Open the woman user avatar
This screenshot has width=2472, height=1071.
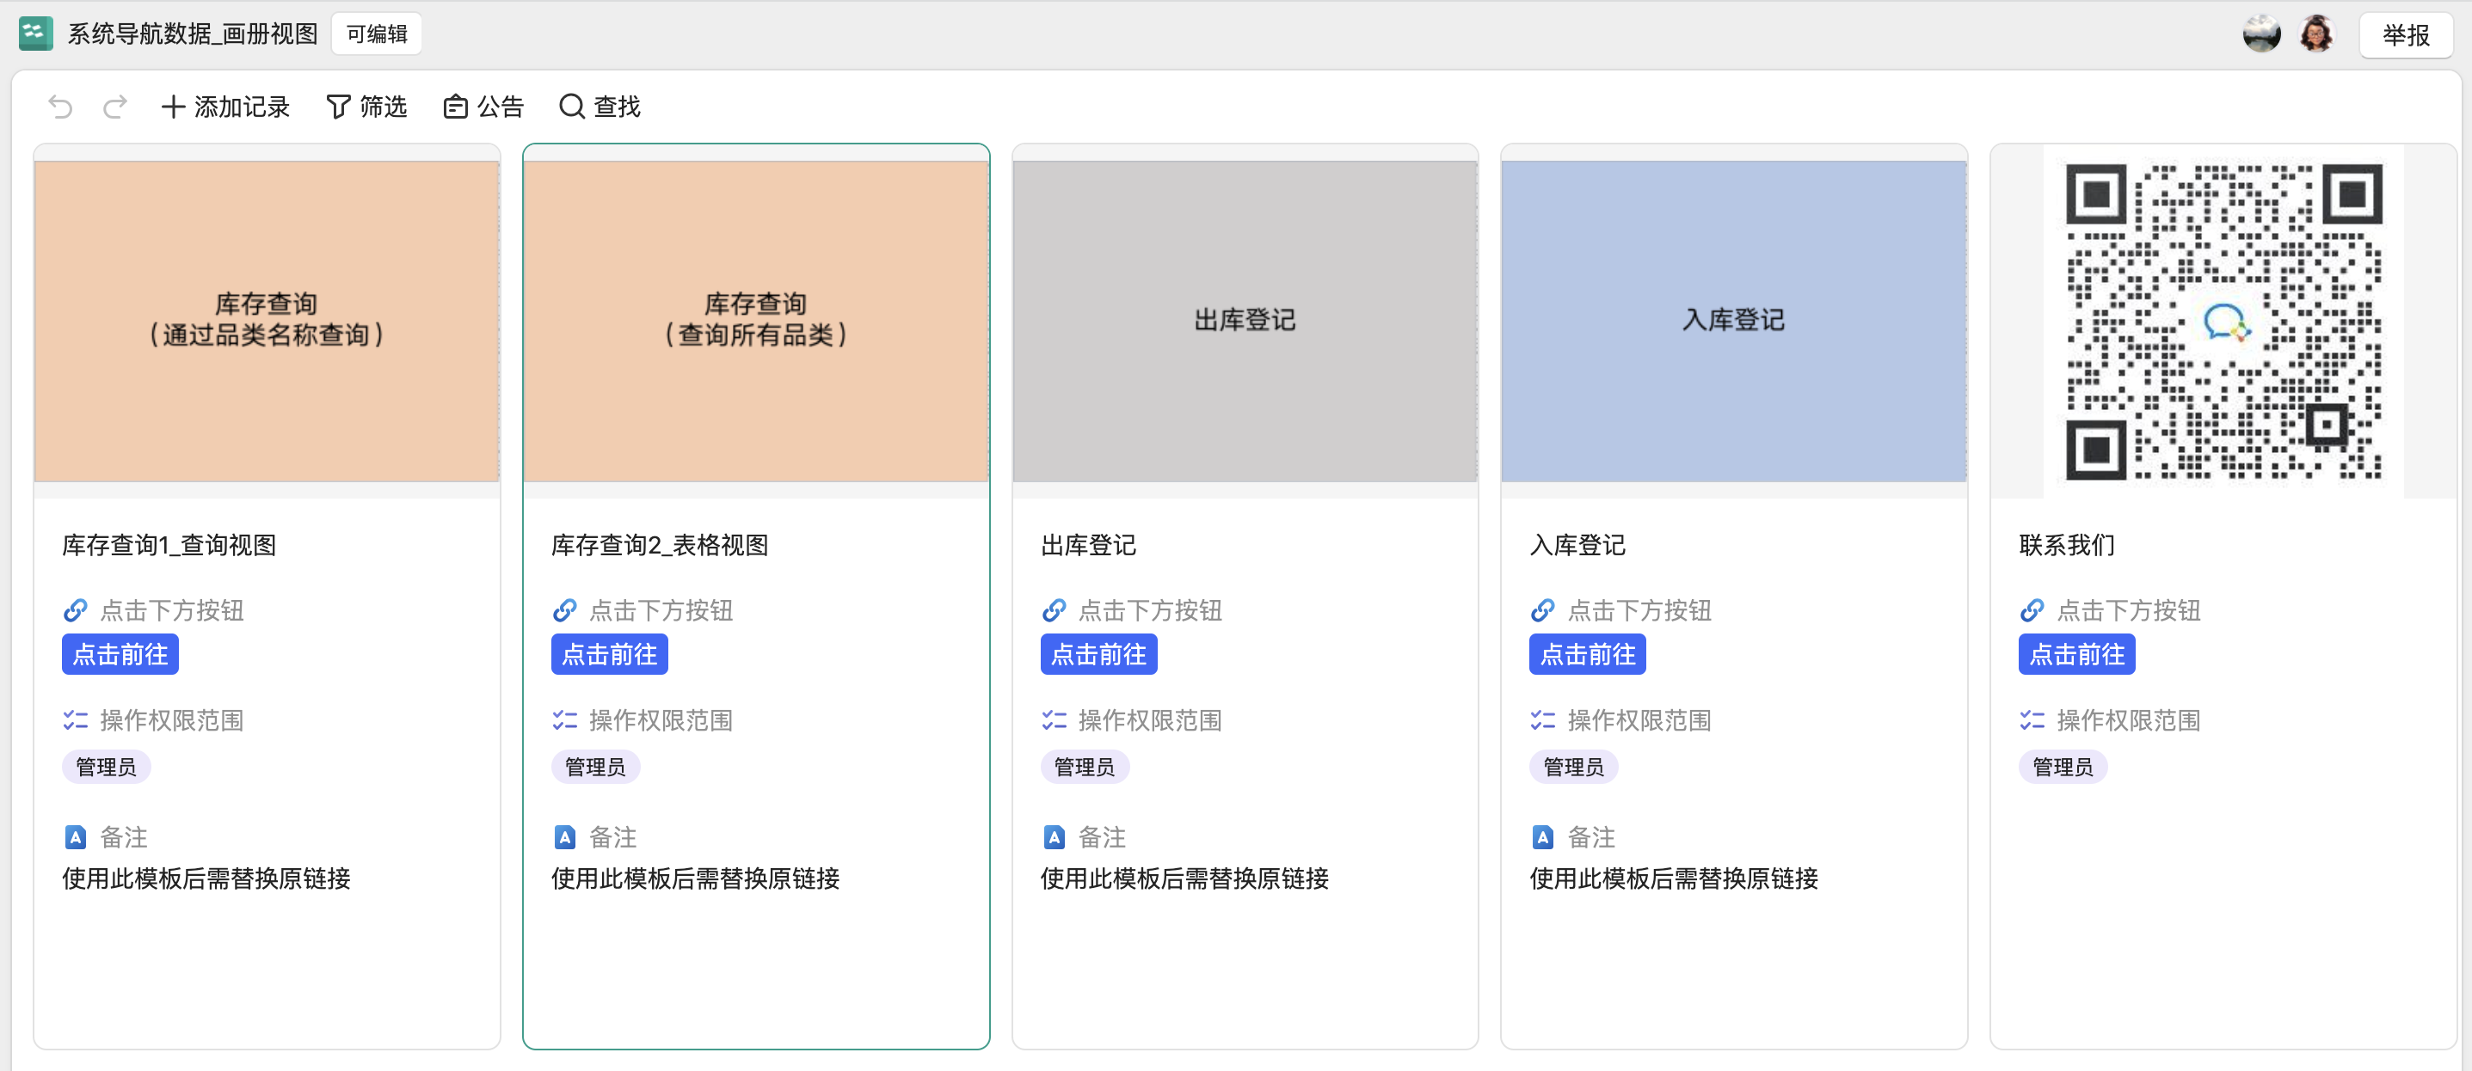(2316, 34)
